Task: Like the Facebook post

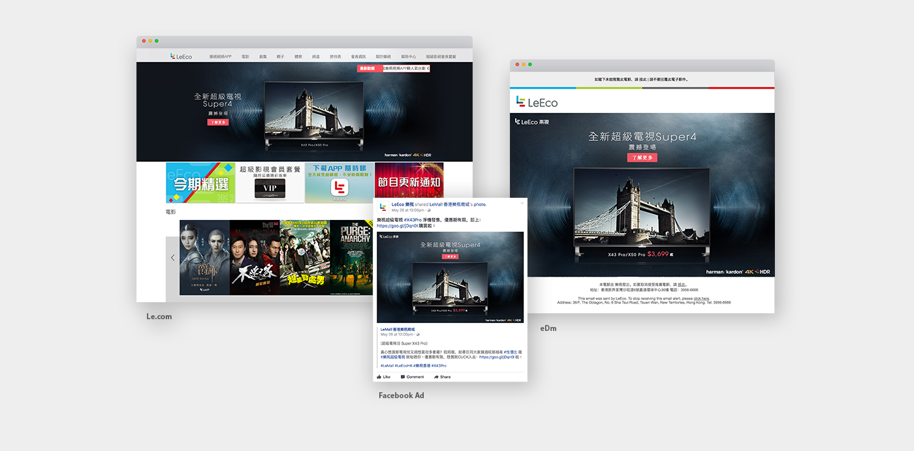Action: coord(383,377)
